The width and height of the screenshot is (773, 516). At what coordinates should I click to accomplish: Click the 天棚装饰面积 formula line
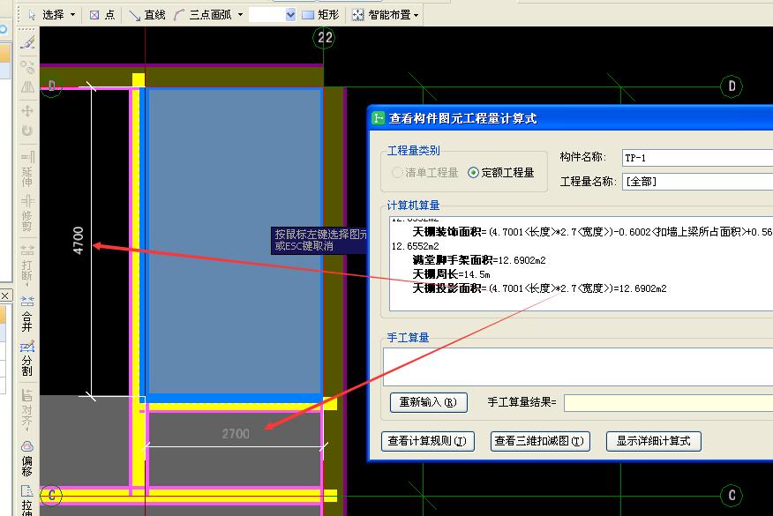(x=592, y=232)
